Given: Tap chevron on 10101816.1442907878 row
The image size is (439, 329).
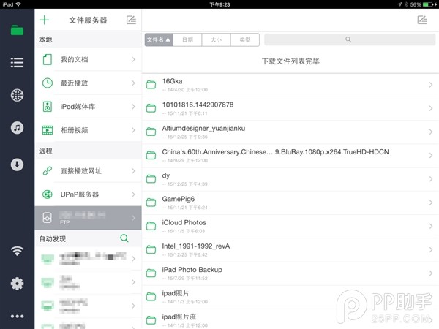Looking at the screenshot, I should coord(431,108).
